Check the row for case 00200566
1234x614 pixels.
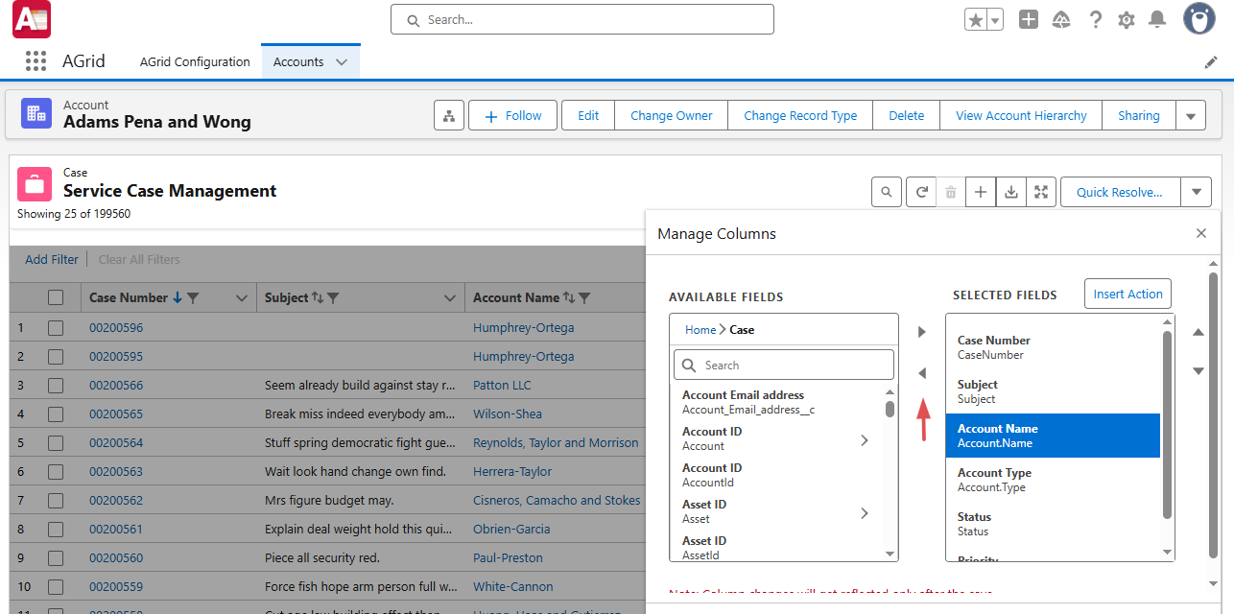click(x=56, y=386)
